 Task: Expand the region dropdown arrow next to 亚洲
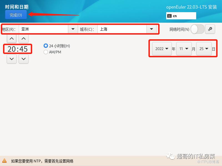pyautogui.click(x=73, y=29)
